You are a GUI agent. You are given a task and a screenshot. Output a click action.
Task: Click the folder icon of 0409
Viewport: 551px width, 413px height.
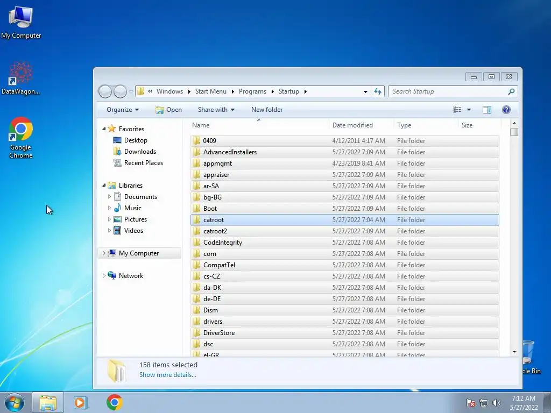[x=197, y=141]
